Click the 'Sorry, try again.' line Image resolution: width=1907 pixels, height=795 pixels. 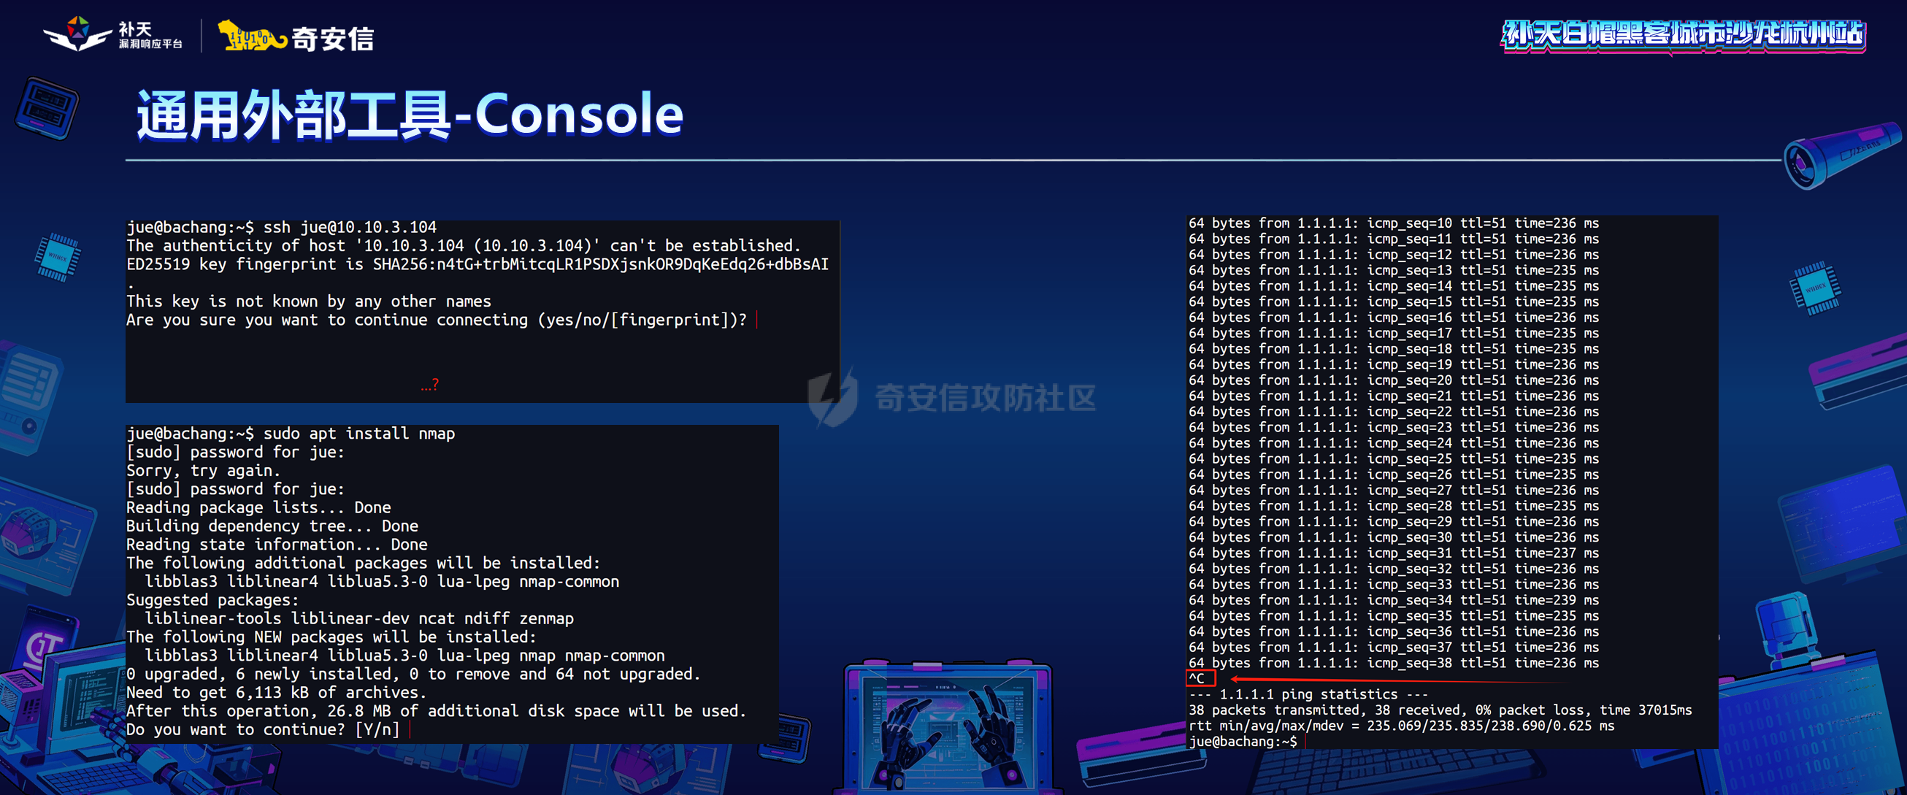click(x=204, y=471)
